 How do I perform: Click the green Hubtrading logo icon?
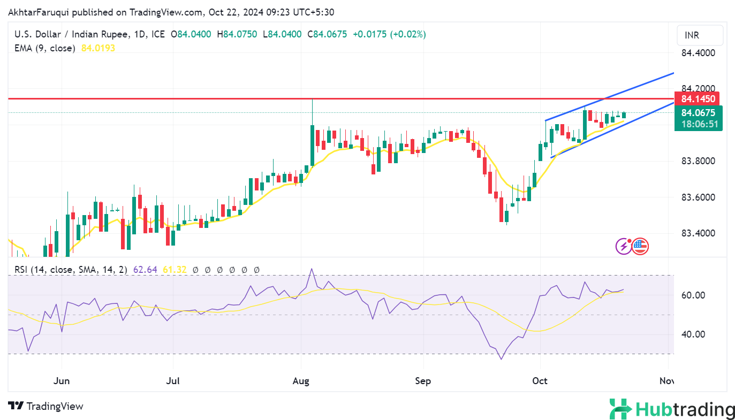pyautogui.click(x=620, y=409)
